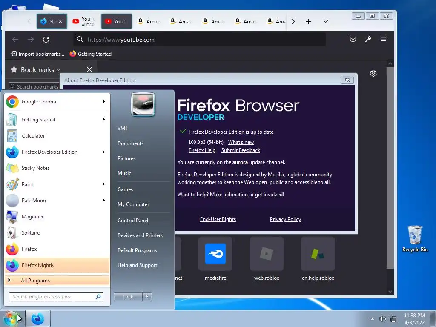
Task: Open What's new link
Action: pos(241,142)
